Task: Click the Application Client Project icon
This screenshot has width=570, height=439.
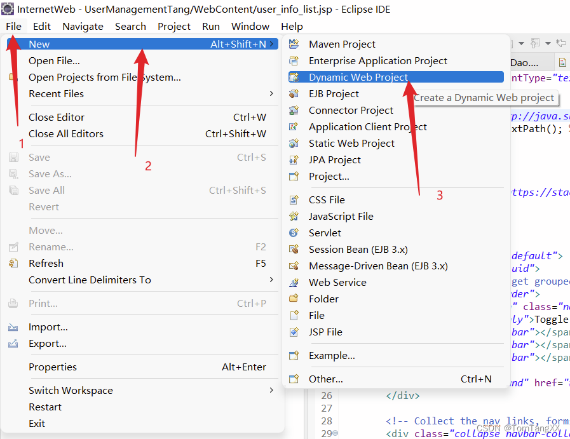Action: point(294,126)
